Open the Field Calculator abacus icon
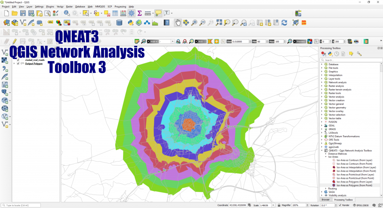The height and width of the screenshot is (208, 383). (x=123, y=13)
